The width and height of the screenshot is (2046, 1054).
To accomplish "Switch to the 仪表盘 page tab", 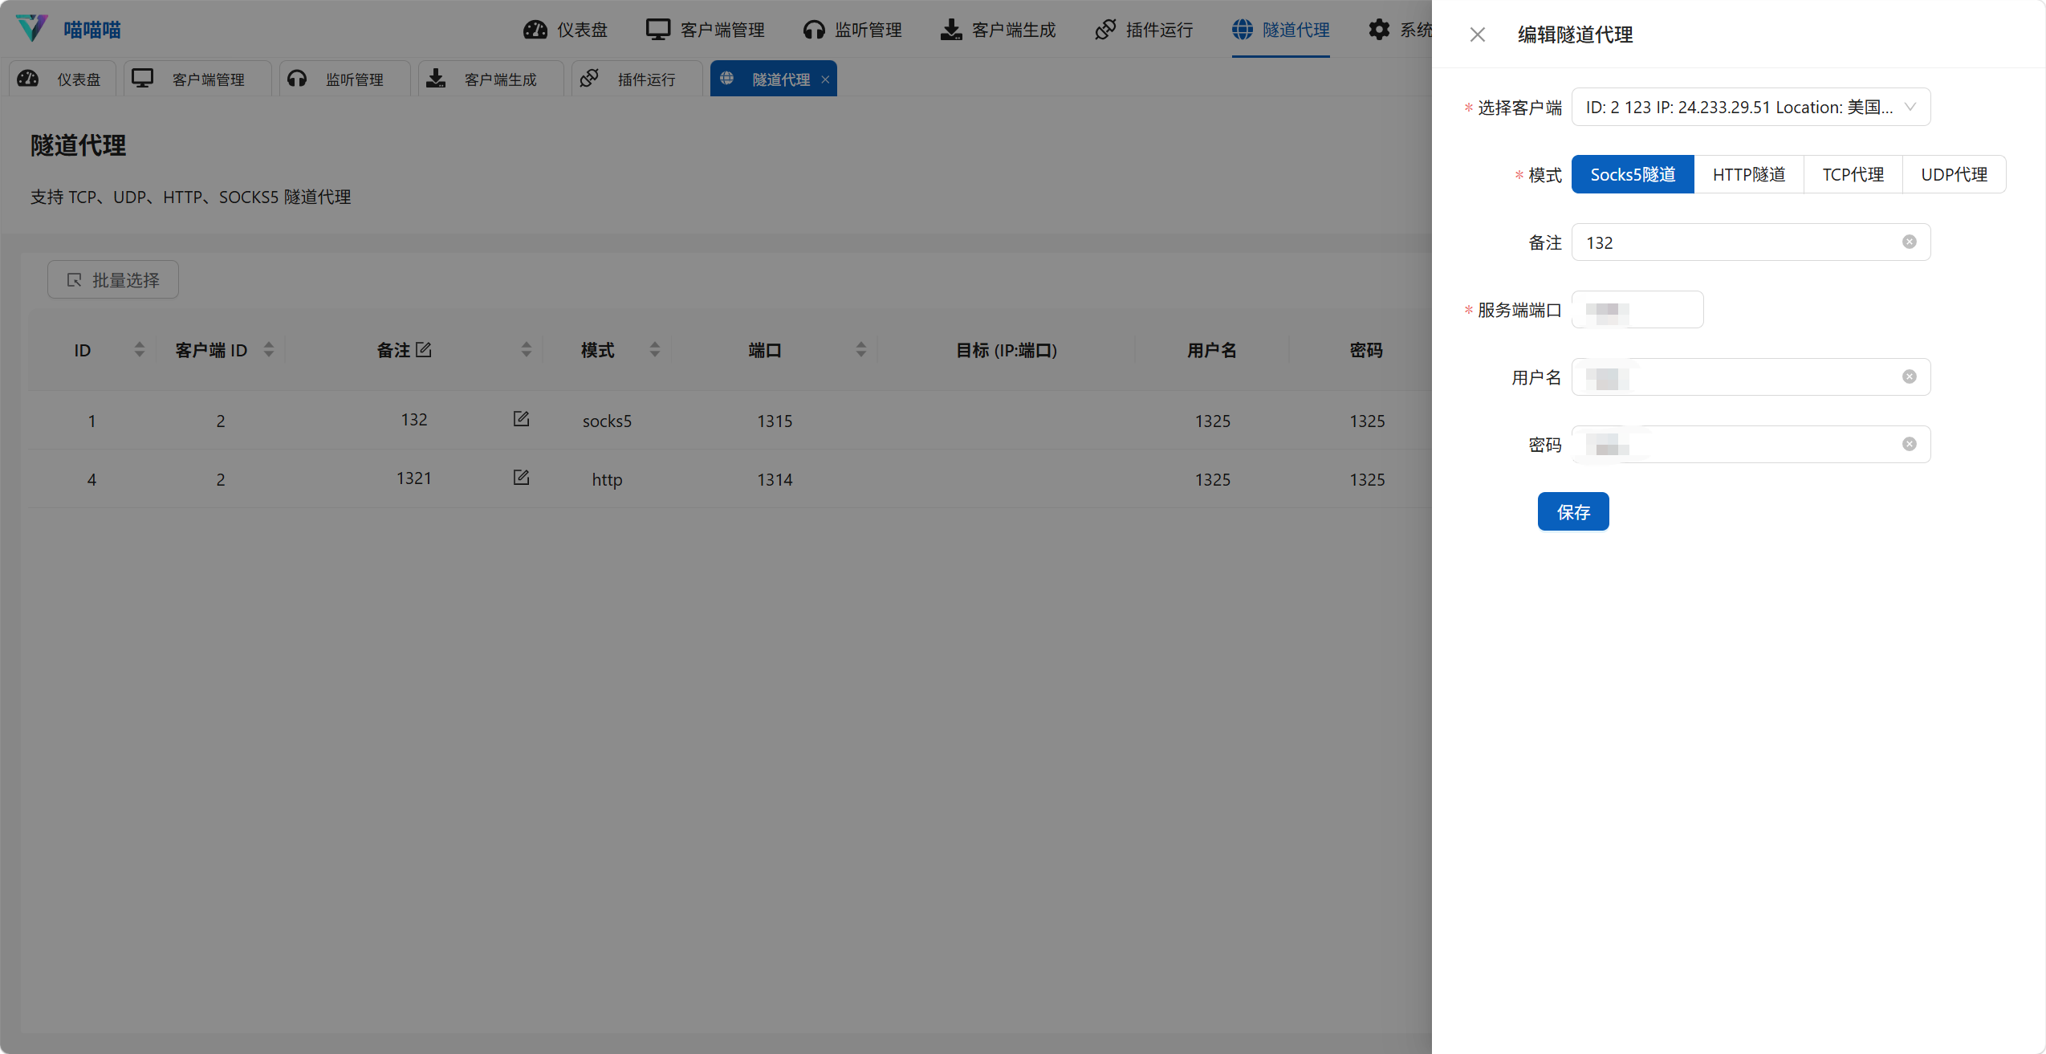I will [63, 79].
